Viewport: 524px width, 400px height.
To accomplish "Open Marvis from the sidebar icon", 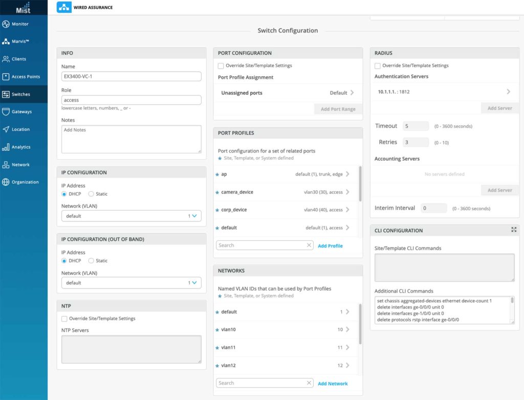I will click(x=6, y=41).
